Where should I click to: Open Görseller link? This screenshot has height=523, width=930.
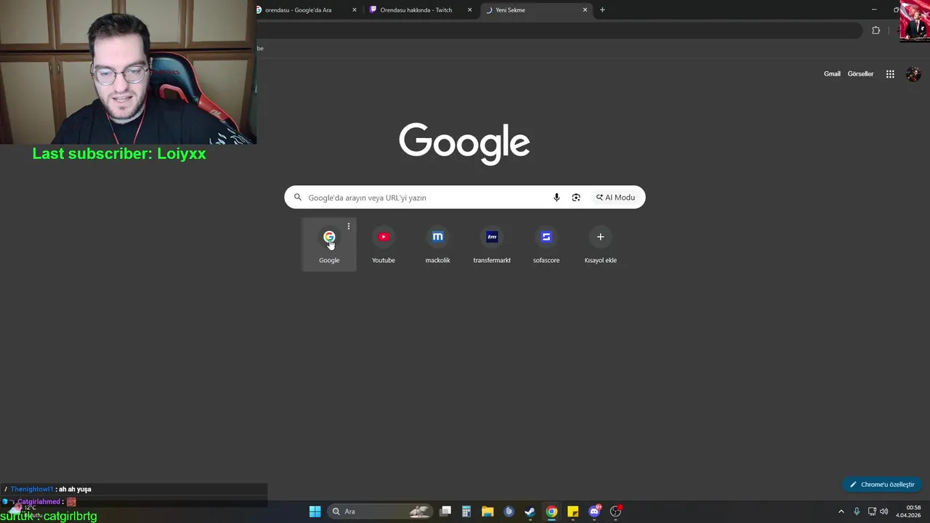tap(860, 73)
